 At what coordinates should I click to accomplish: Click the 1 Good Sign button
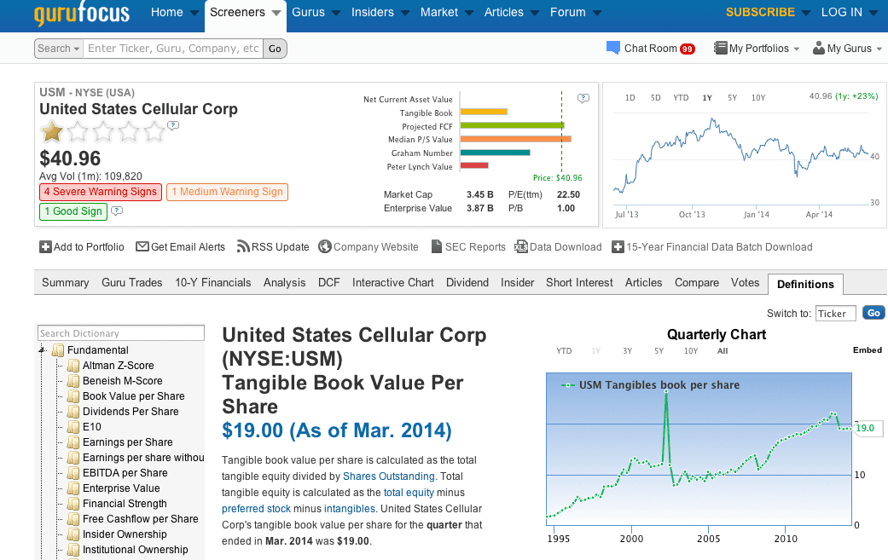pyautogui.click(x=73, y=211)
